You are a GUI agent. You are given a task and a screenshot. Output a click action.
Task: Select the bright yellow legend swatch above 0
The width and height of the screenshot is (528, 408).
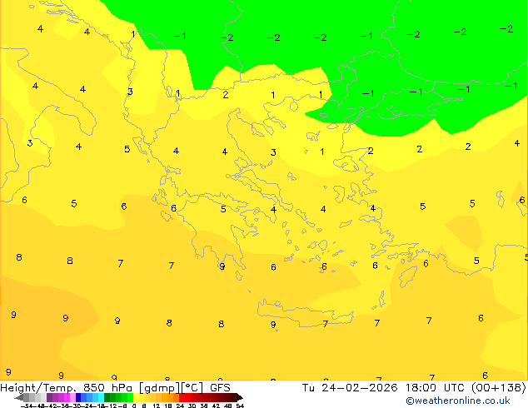pyautogui.click(x=136, y=397)
